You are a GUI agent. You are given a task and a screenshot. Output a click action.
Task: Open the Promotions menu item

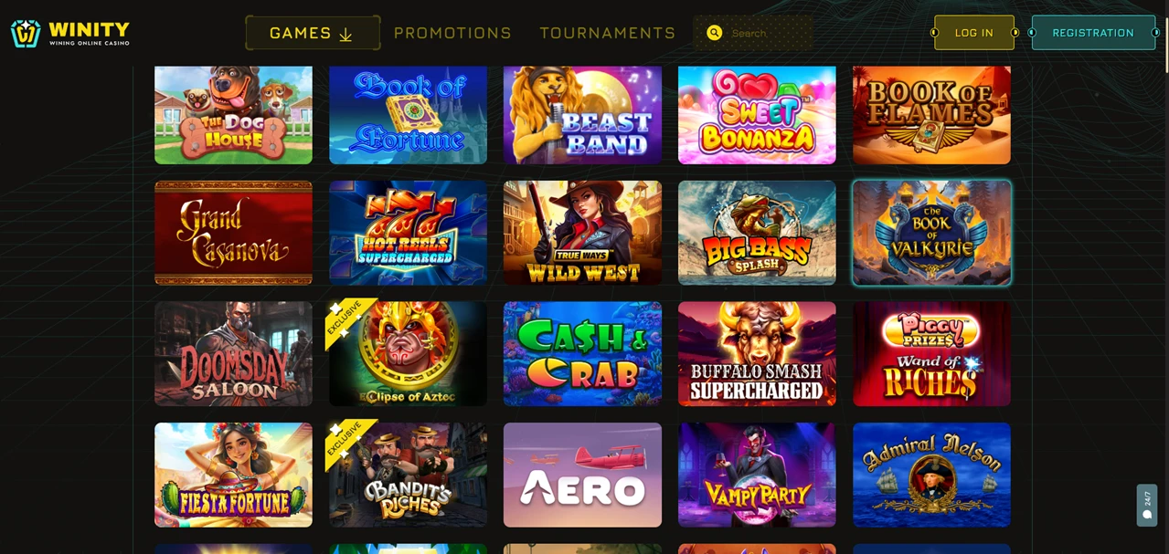pos(452,33)
